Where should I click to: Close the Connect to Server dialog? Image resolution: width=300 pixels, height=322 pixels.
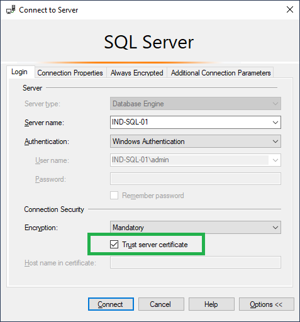pyautogui.click(x=290, y=9)
